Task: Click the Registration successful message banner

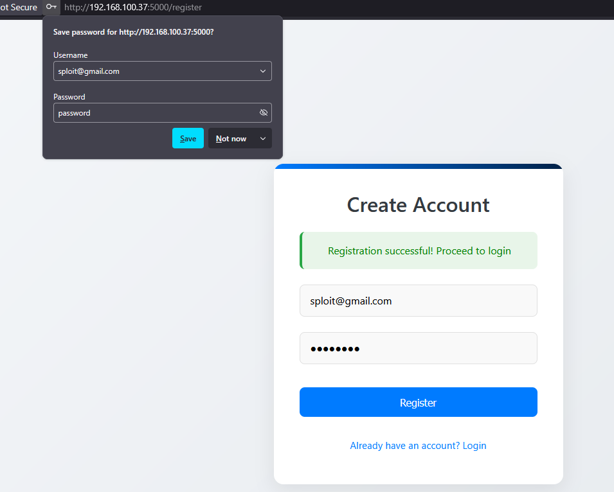Action: tap(419, 250)
